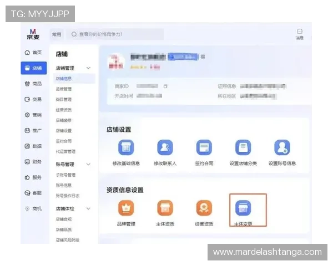Screen dimensions: 333x266
Task: Click the 京麦 logo
Action: (33, 34)
